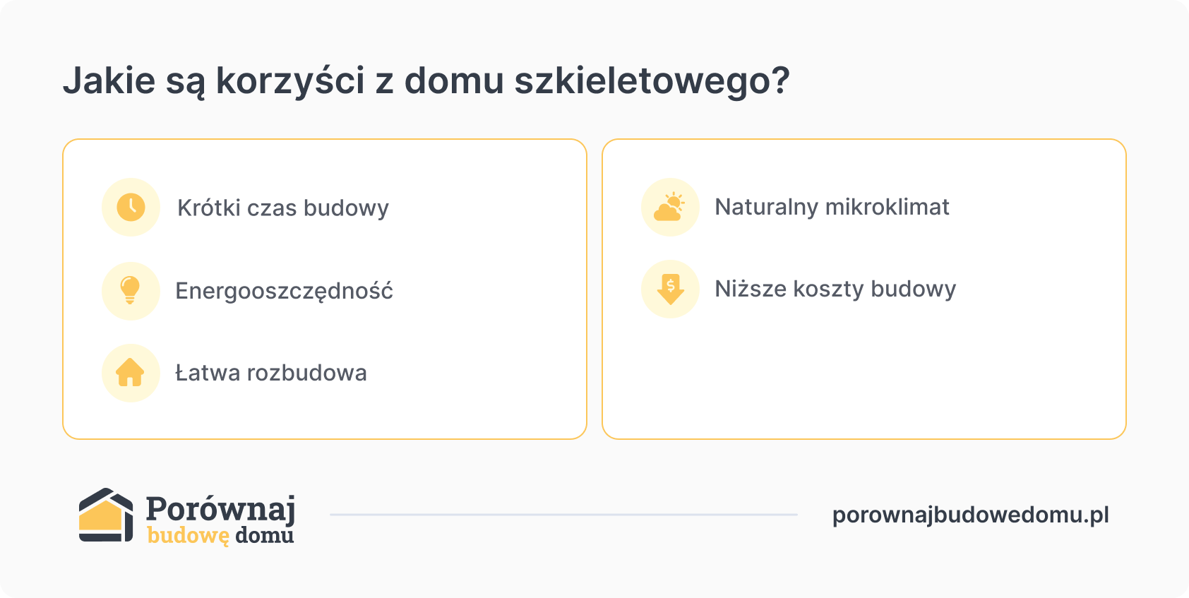Select the Naturalny mikroklimat label

832,207
